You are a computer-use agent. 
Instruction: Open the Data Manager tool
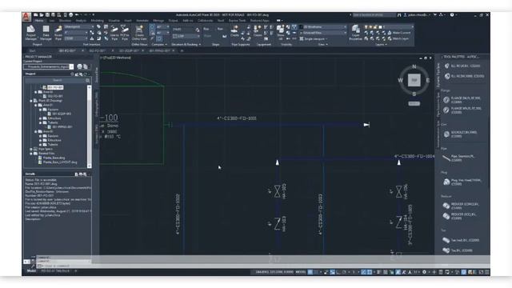(46, 33)
